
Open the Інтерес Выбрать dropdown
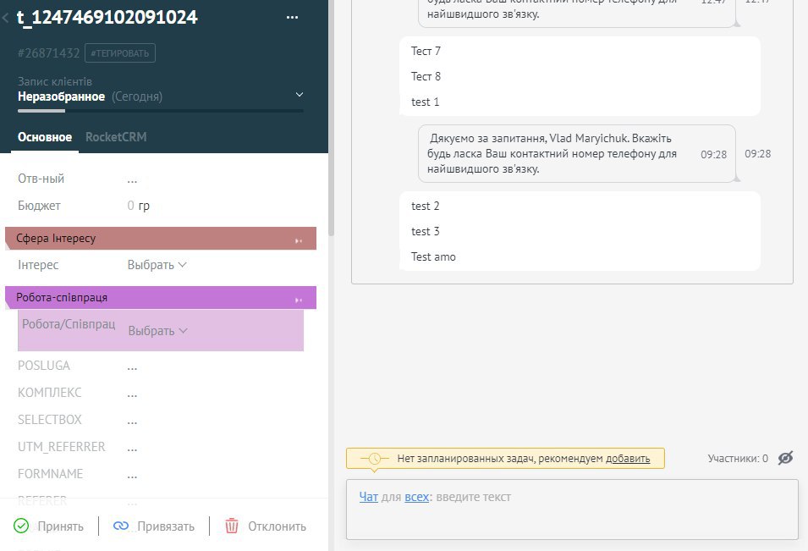(x=157, y=265)
